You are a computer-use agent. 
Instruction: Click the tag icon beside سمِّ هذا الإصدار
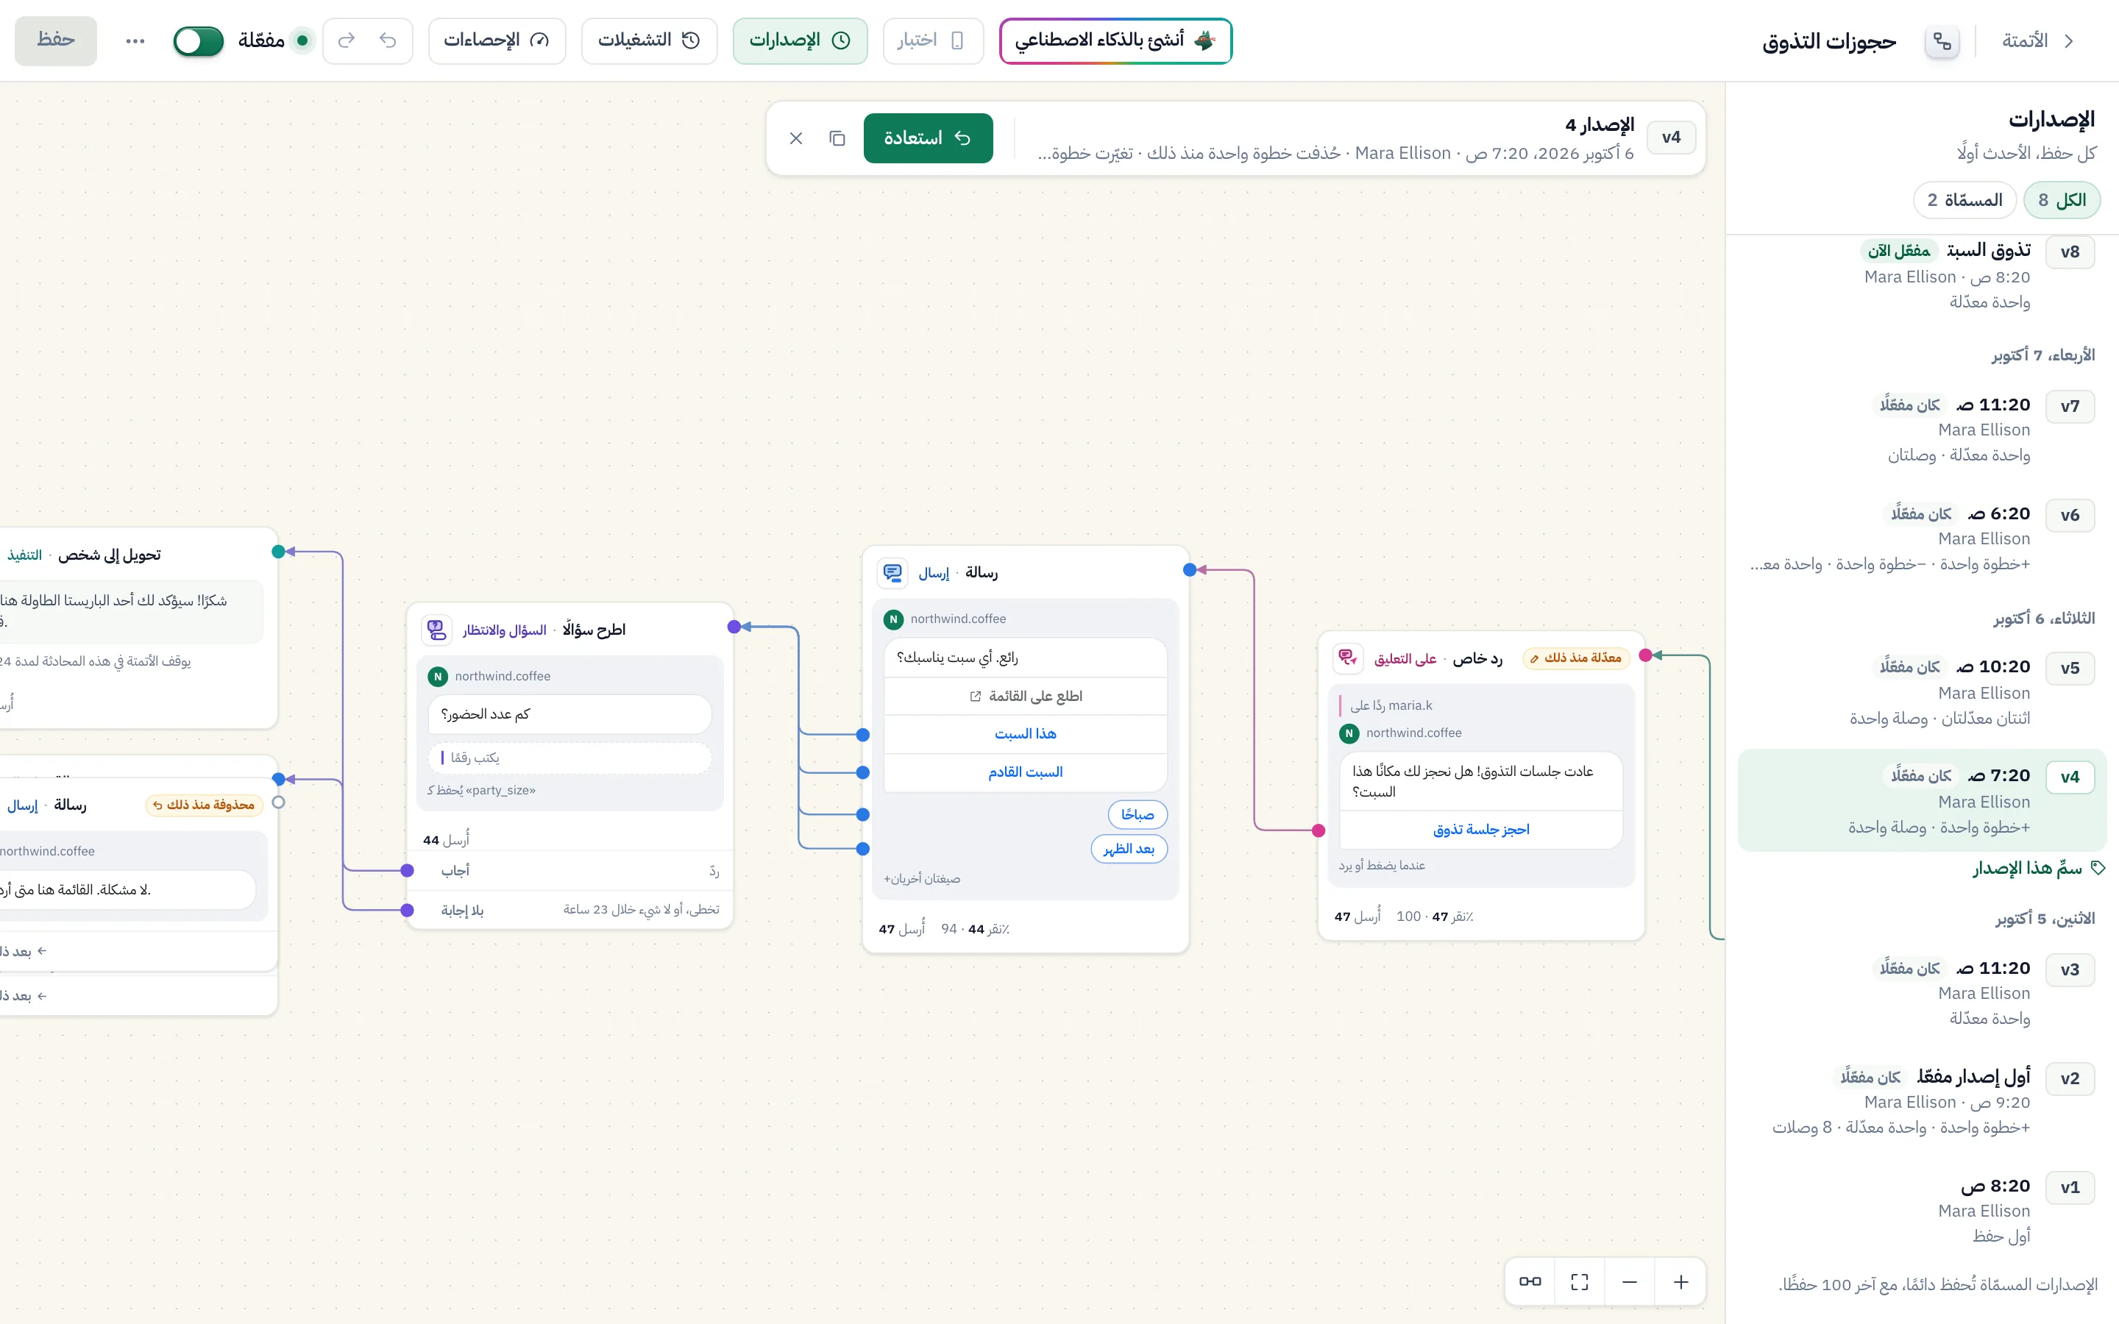(x=2098, y=868)
